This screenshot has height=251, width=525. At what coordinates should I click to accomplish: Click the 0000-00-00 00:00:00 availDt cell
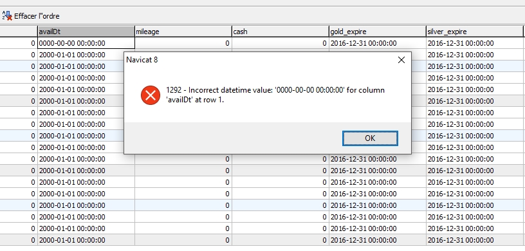86,43
